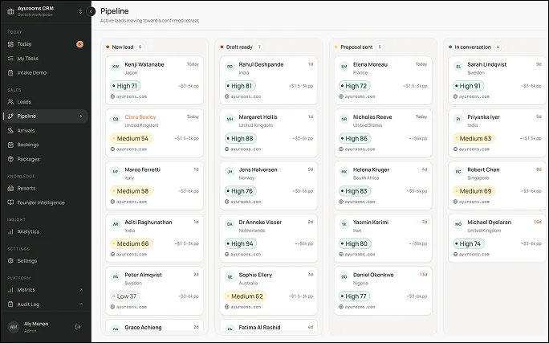Click the name Sophie Ellery

tap(255, 275)
